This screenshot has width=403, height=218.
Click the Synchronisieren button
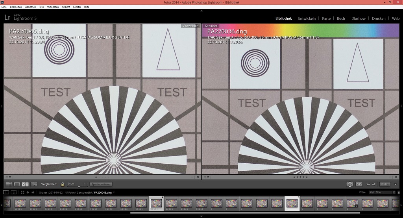click(101, 184)
